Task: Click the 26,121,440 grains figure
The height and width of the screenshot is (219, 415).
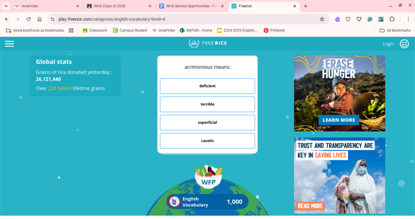Action: [x=48, y=79]
